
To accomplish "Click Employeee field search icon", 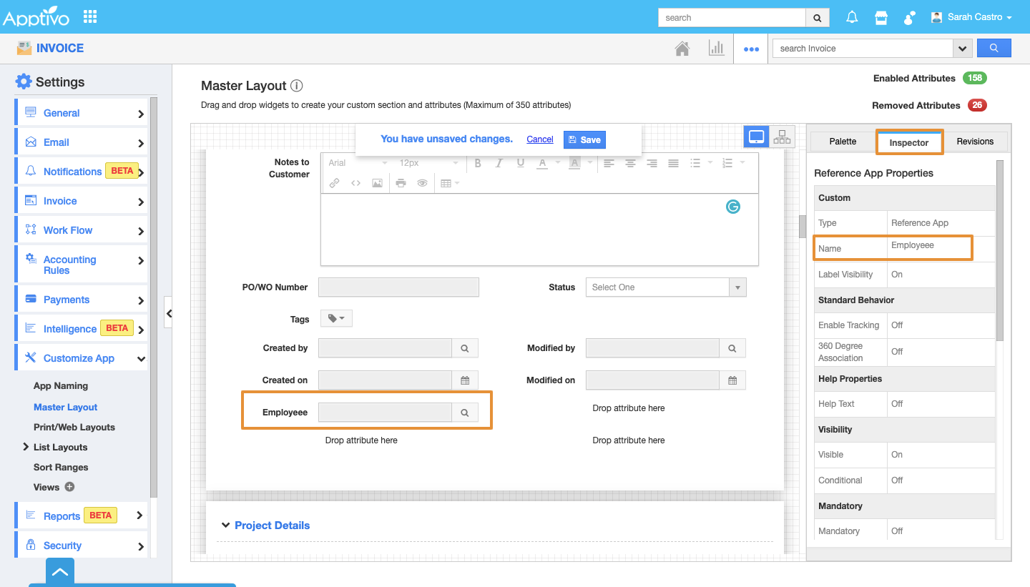I will (x=465, y=413).
